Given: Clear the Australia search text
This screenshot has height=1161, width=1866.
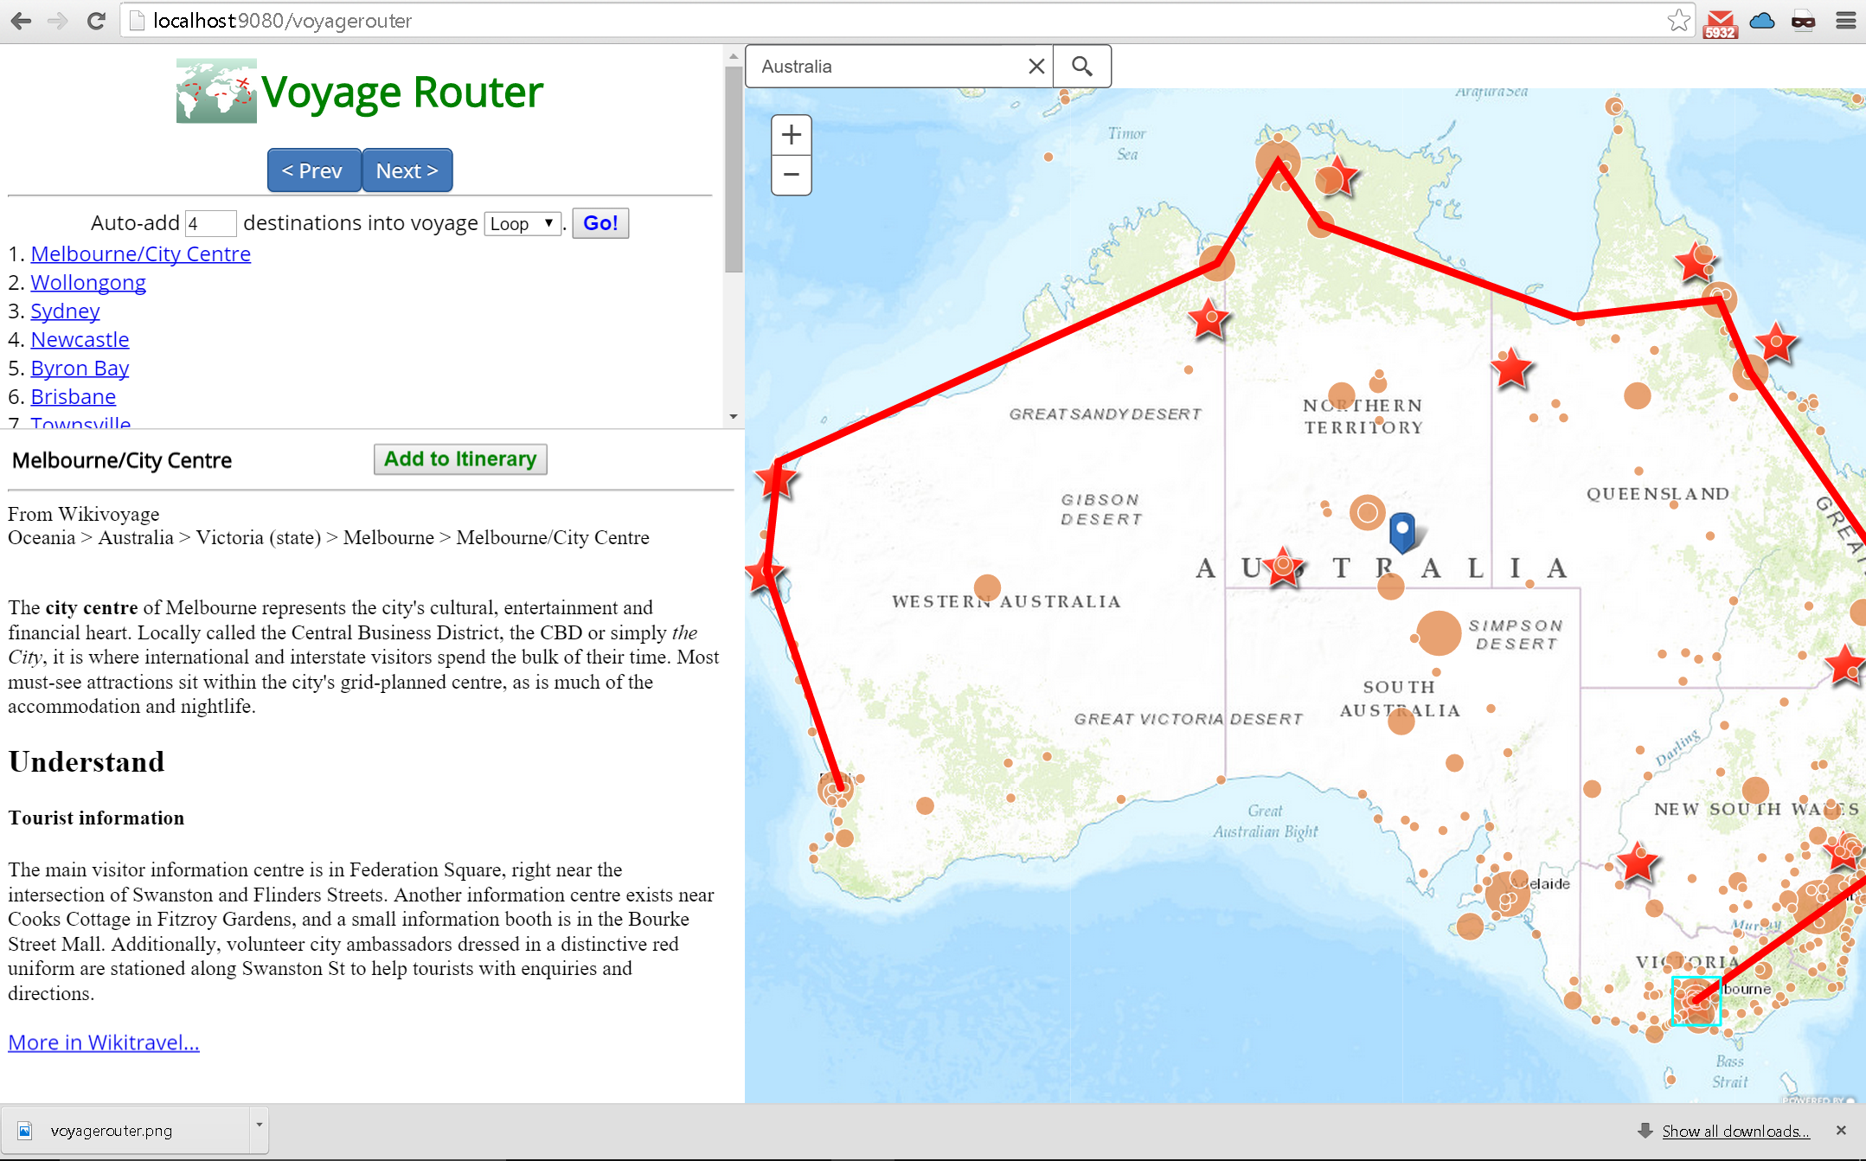Looking at the screenshot, I should 1036,67.
